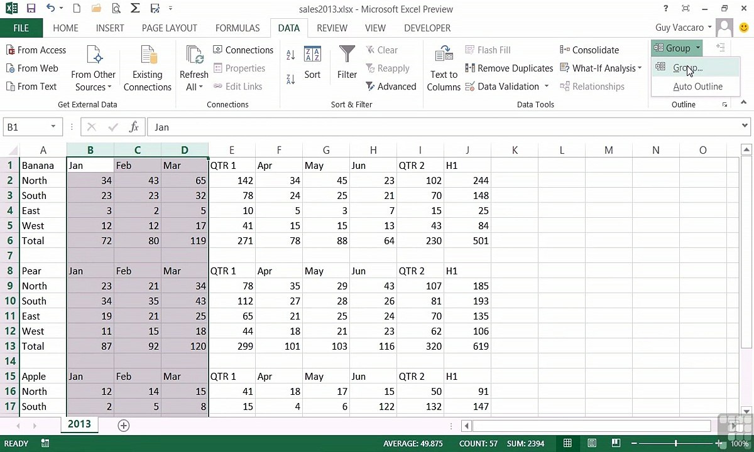Switch to the PAGE LAYOUT tab

tap(170, 28)
